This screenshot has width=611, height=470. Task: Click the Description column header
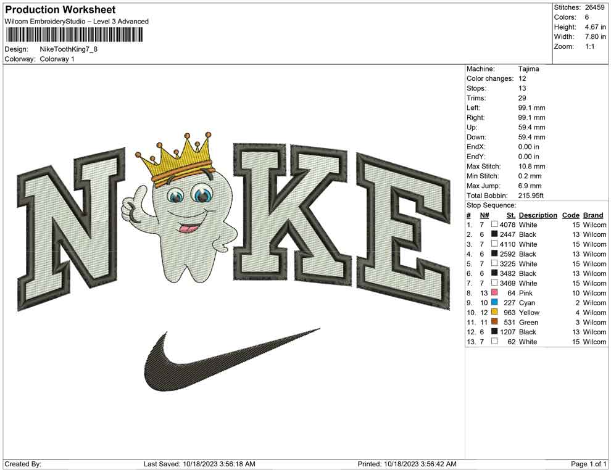[x=538, y=215]
